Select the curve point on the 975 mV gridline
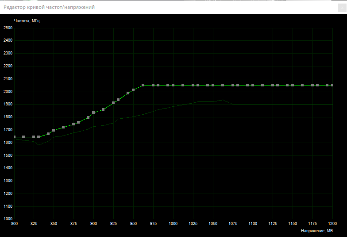The width and height of the screenshot is (347, 237). pos(153,85)
